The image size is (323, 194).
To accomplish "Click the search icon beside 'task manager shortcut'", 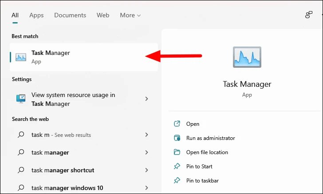I will pos(21,170).
